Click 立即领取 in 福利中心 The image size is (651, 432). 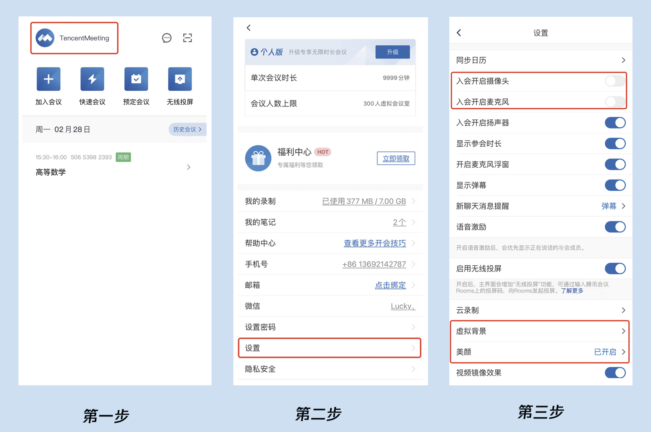[x=396, y=158]
